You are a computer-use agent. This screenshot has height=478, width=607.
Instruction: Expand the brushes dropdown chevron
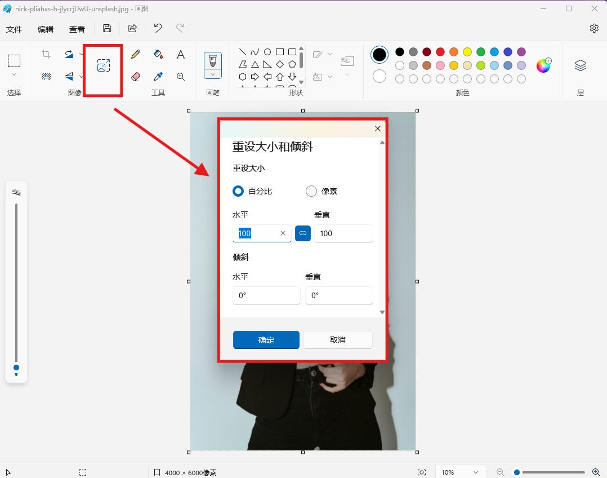pyautogui.click(x=212, y=74)
